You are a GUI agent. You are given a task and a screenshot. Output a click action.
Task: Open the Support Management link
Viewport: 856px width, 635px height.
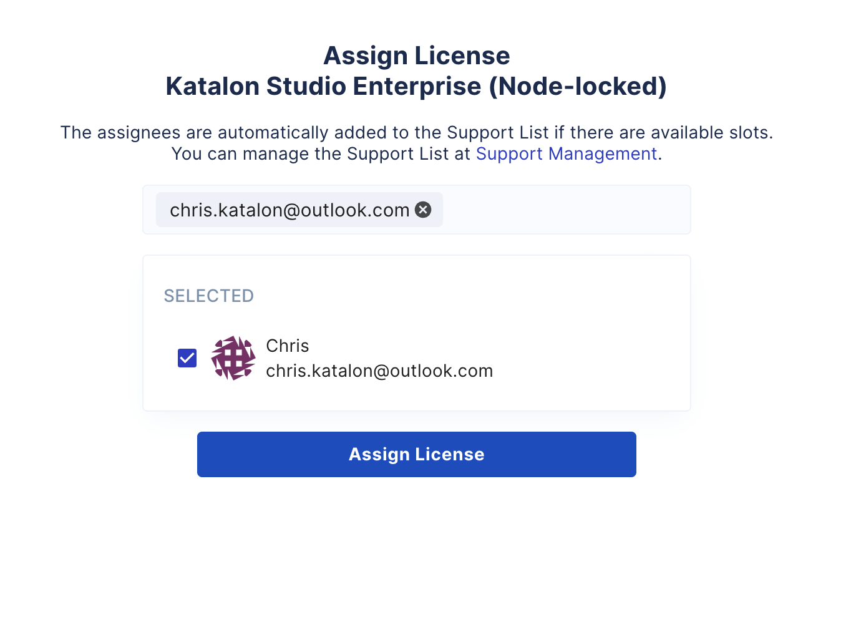(566, 154)
